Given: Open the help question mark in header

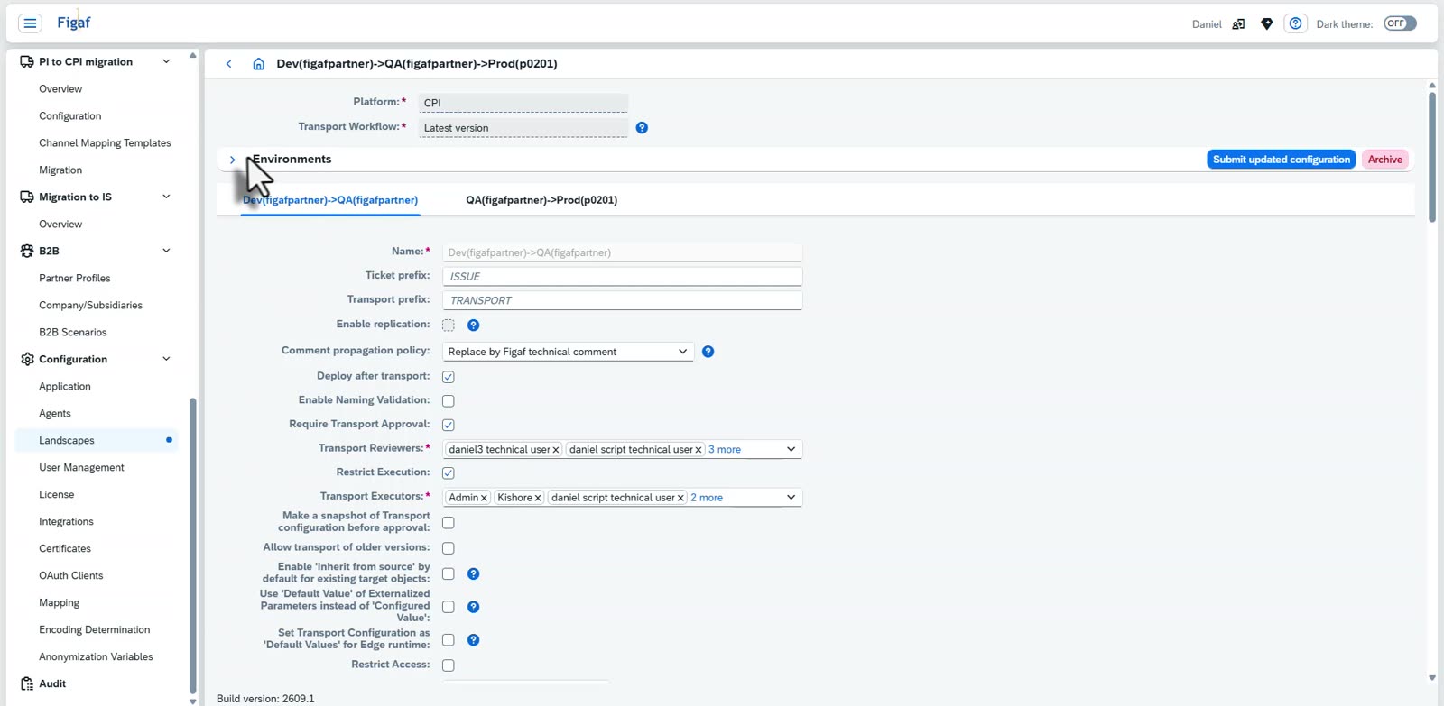Looking at the screenshot, I should 1295,23.
